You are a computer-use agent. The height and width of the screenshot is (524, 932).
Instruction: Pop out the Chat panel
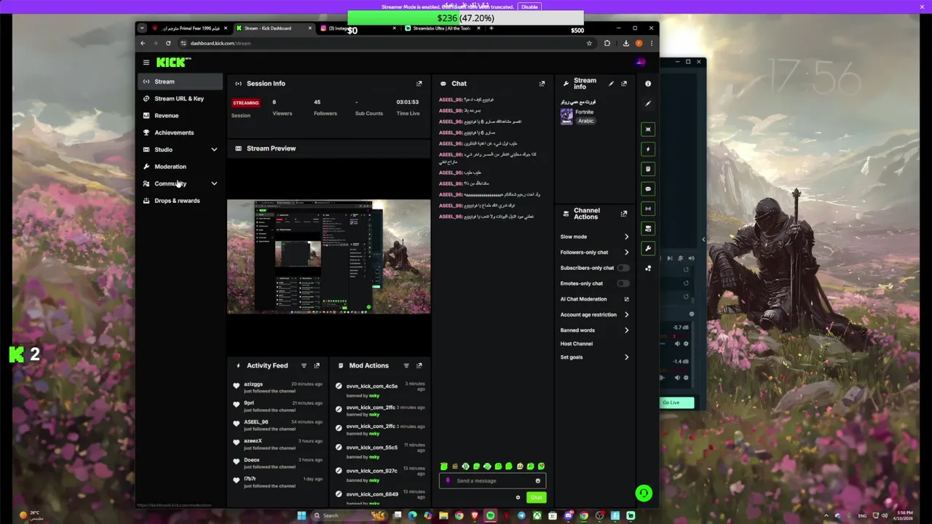click(542, 84)
